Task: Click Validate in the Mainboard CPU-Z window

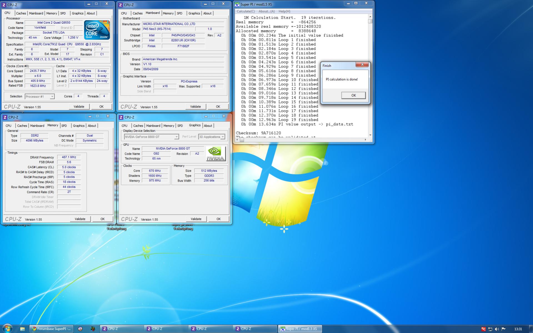Action: [x=195, y=107]
